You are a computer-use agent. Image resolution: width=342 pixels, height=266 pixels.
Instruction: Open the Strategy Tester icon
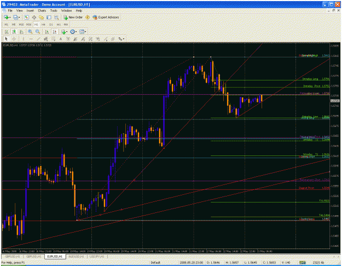pos(56,17)
